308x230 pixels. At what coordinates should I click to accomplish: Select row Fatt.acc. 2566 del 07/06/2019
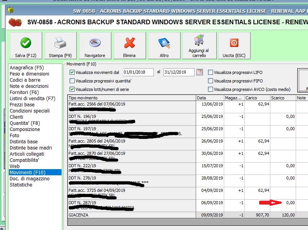pyautogui.click(x=132, y=107)
